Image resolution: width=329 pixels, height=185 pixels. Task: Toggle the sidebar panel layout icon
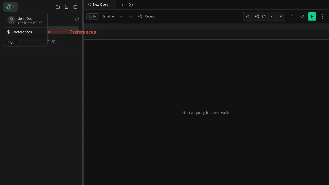75,7
